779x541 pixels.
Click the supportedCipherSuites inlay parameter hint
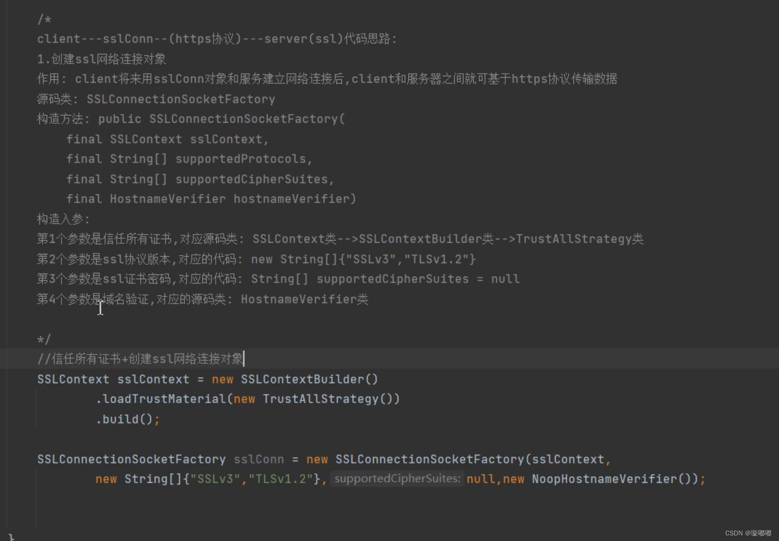pyautogui.click(x=396, y=479)
